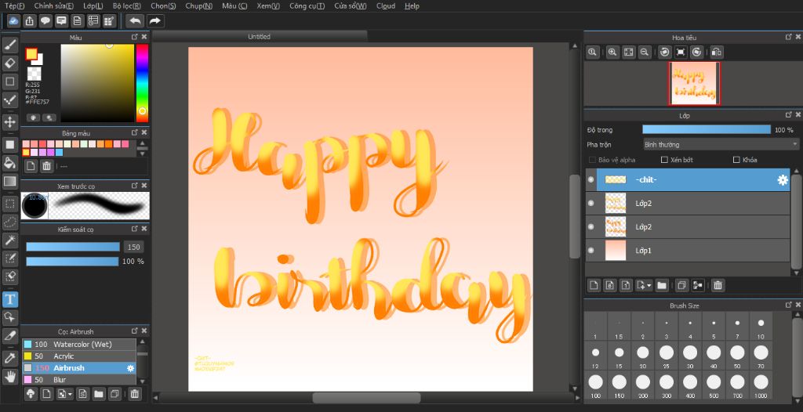Choose brush size 1000 preset
The image size is (803, 412).
point(761,385)
